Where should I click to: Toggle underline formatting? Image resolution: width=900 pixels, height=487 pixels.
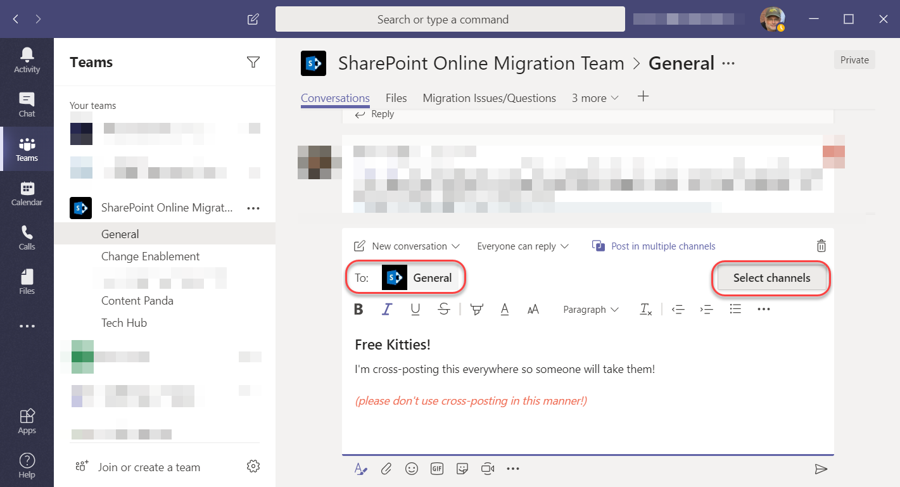point(415,309)
